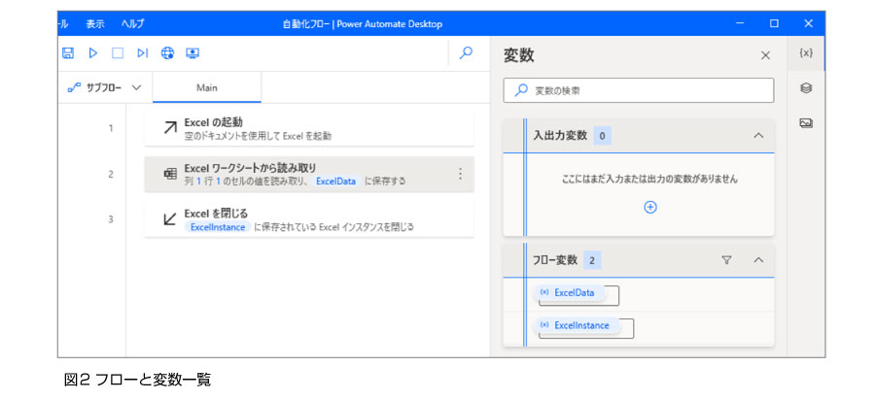Click the フロー変数 count badge 2

[592, 260]
